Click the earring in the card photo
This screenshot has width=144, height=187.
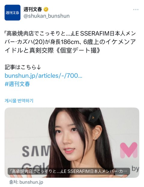click(95, 138)
